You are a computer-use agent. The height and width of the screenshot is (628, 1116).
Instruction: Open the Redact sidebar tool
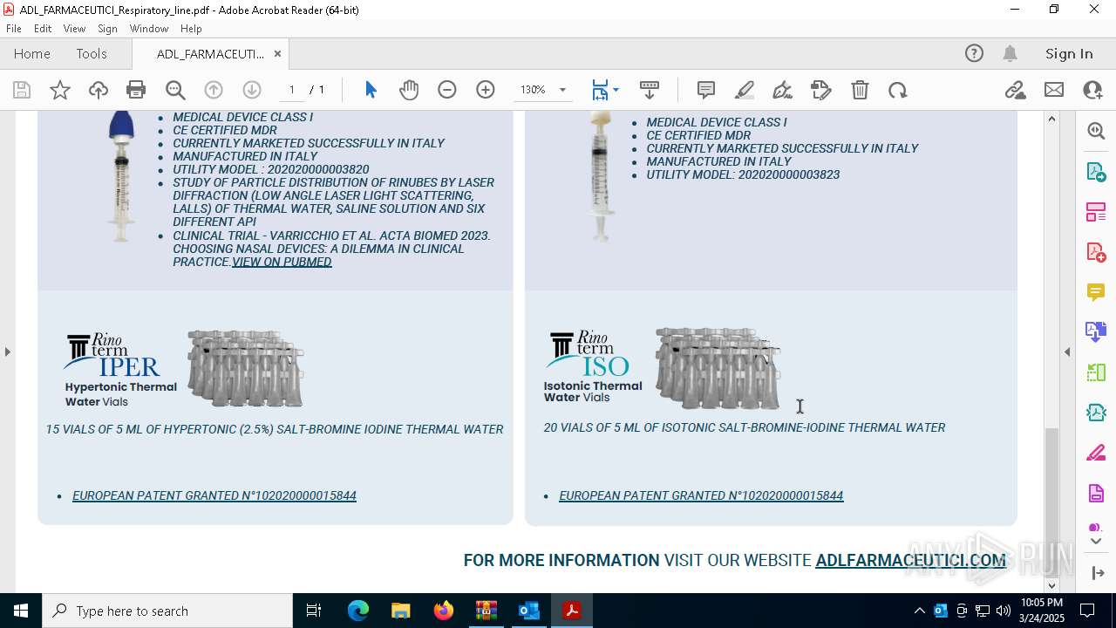point(1096,452)
